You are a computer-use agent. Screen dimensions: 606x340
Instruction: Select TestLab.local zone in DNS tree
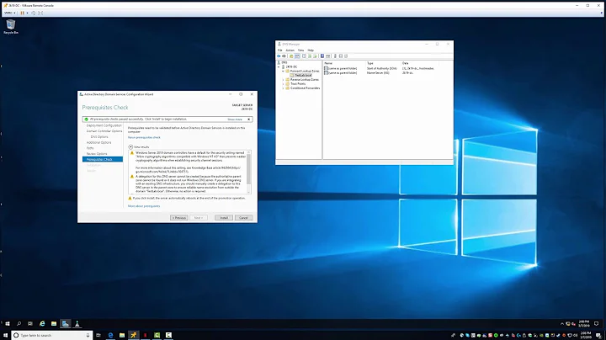coord(303,76)
